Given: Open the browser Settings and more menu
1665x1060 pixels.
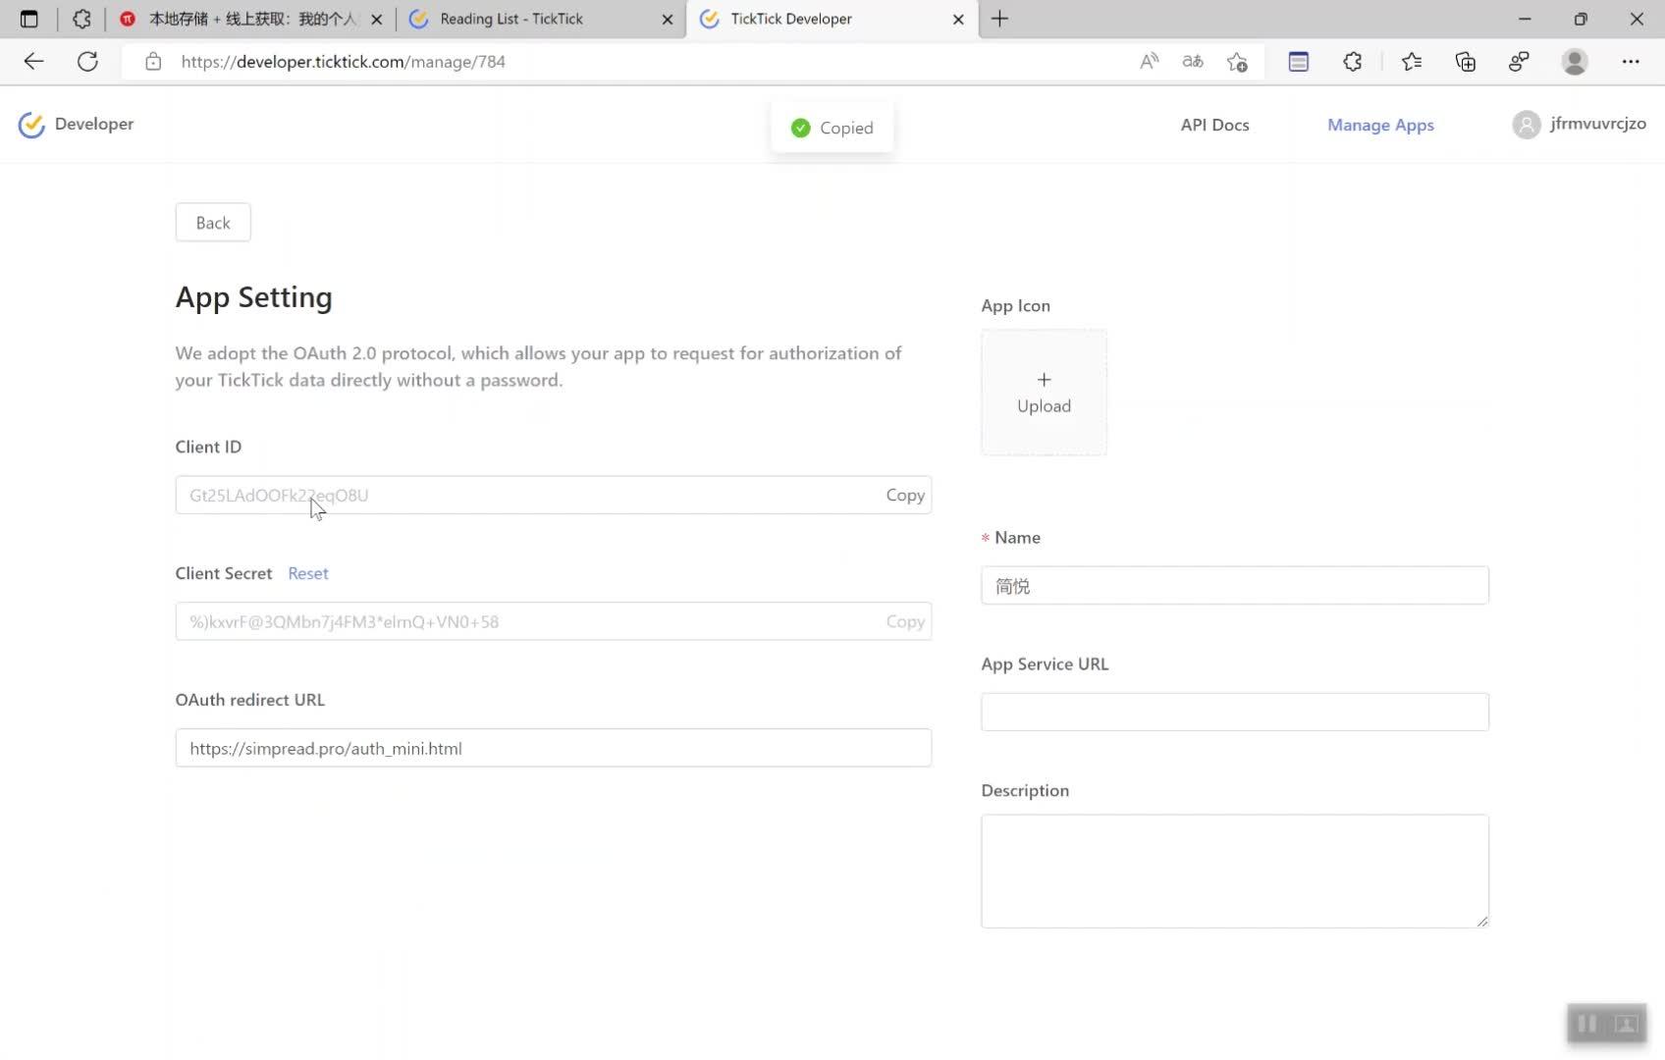Looking at the screenshot, I should [x=1631, y=62].
